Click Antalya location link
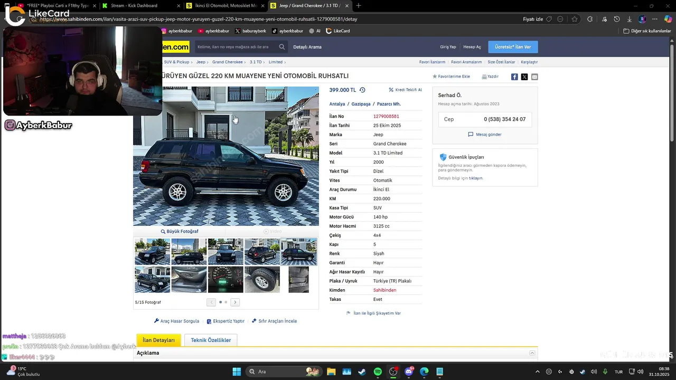This screenshot has width=676, height=380. pos(337,104)
